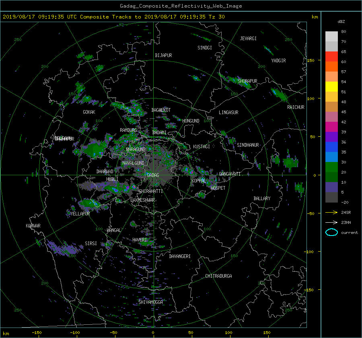Image resolution: width=362 pixels, height=338 pixels.
Task: Click the HUBLI city label
Action: pos(112,179)
